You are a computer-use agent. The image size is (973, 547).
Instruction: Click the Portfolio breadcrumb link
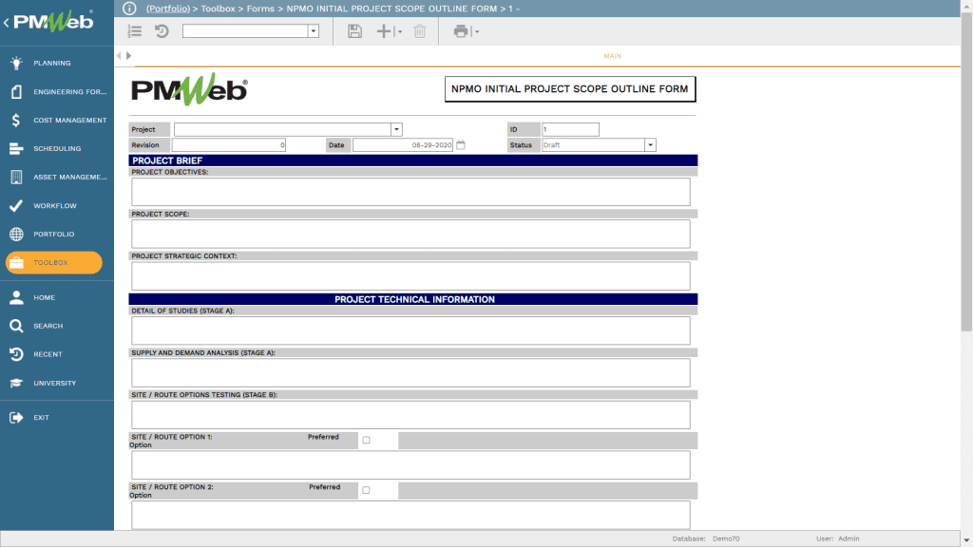click(x=167, y=8)
